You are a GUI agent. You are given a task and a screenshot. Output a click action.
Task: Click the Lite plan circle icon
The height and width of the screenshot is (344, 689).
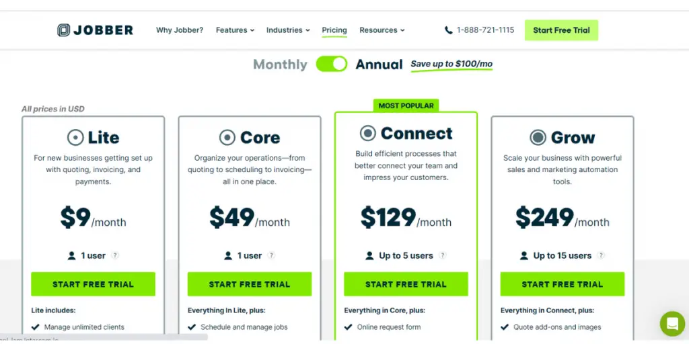coord(75,138)
